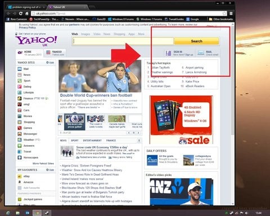
Task: Click the Sign In icon
Action: [168, 53]
